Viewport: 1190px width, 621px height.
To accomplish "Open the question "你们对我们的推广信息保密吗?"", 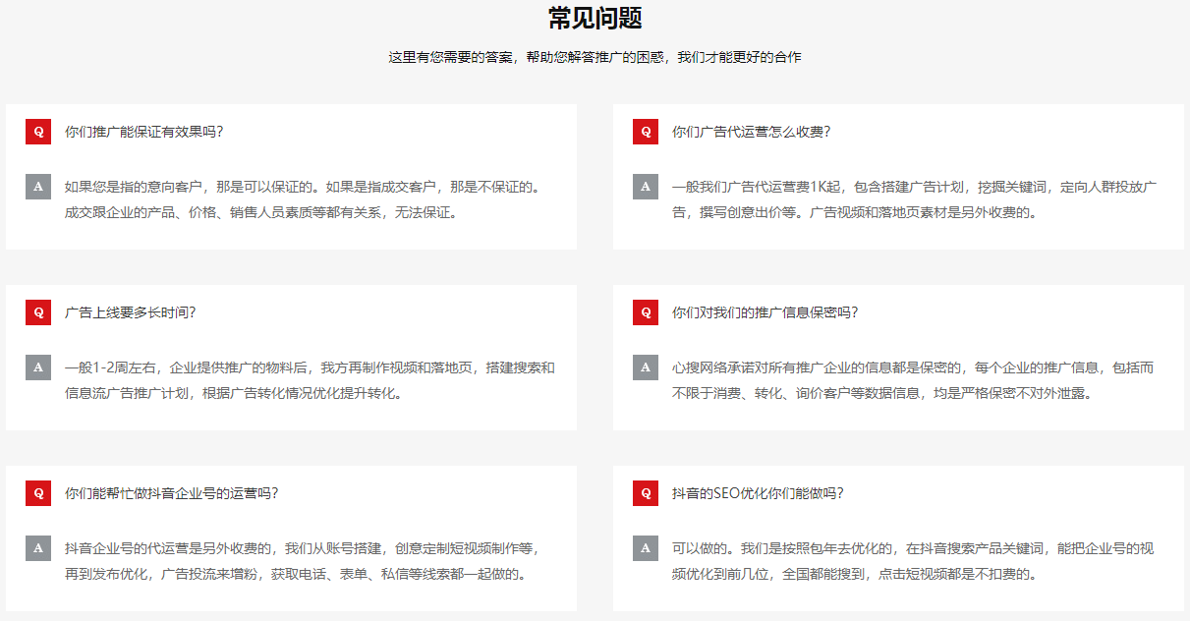I will pyautogui.click(x=765, y=312).
